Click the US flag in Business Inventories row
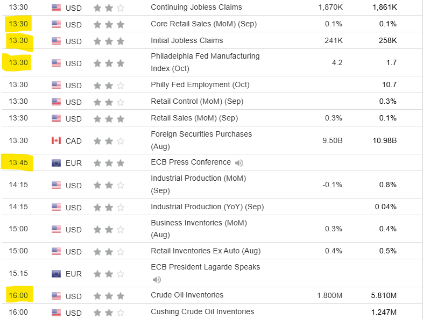 [x=56, y=230]
